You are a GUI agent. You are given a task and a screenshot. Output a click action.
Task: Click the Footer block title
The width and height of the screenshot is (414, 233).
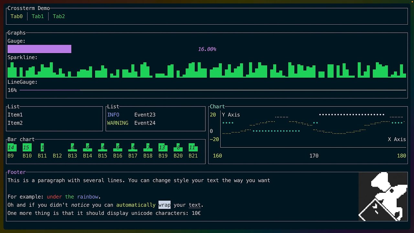16,172
